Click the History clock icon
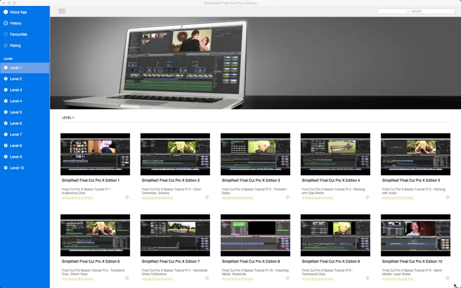461x288 pixels. [5, 23]
